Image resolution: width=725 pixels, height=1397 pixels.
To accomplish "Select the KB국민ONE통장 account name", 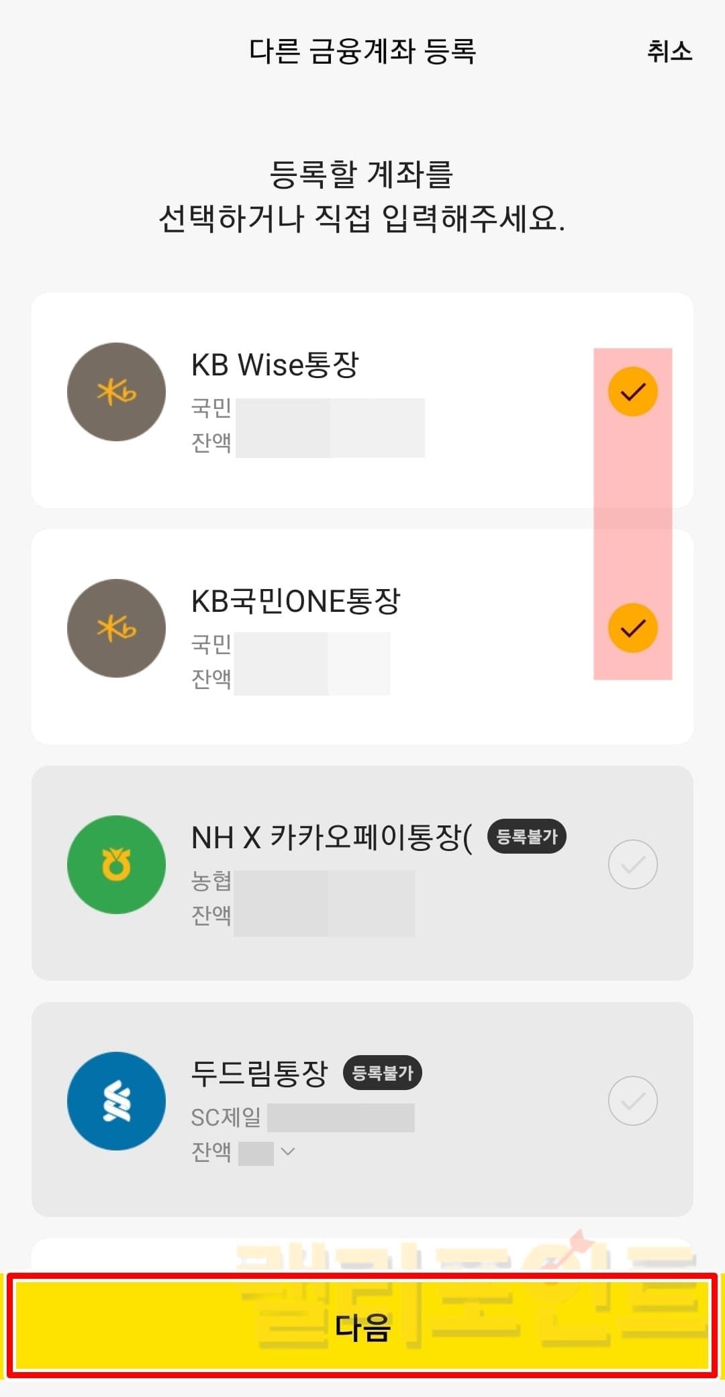I will click(295, 601).
